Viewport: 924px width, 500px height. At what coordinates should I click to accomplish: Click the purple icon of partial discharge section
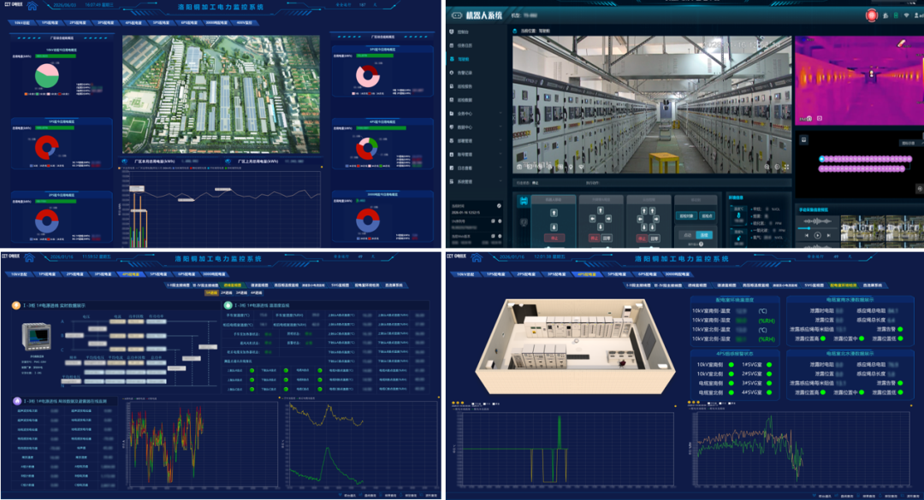[17, 401]
